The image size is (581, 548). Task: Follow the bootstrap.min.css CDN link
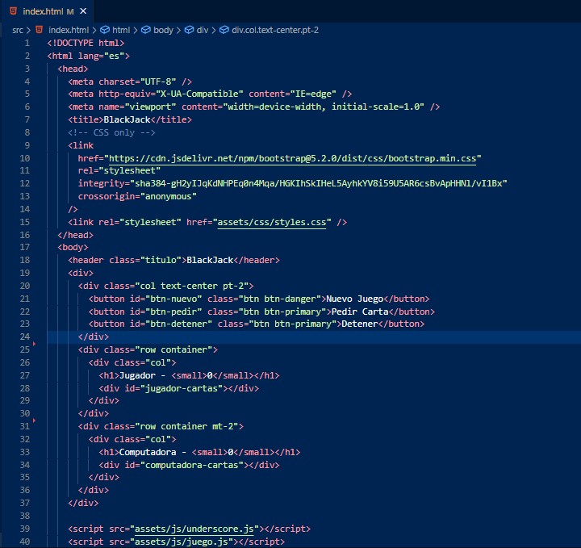(x=292, y=158)
